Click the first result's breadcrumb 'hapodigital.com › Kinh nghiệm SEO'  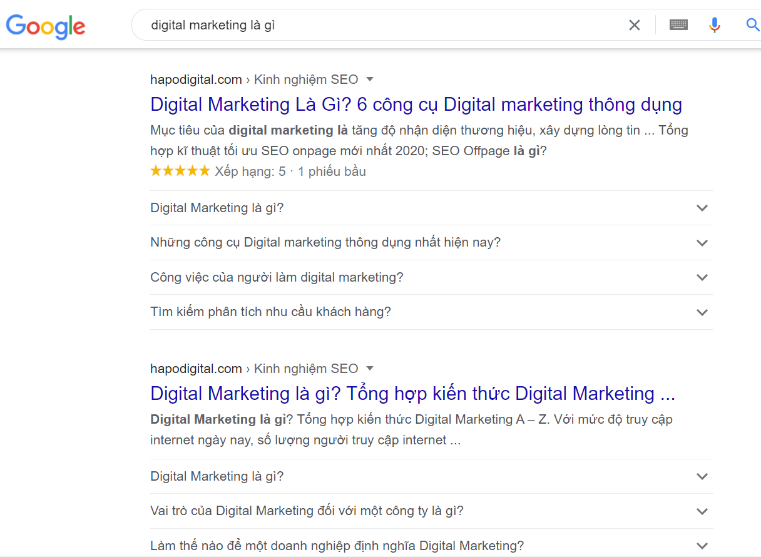point(254,79)
